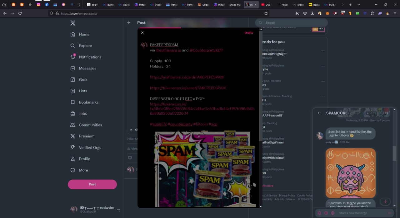Go back from SPAMCORE conversation

pos(319,113)
